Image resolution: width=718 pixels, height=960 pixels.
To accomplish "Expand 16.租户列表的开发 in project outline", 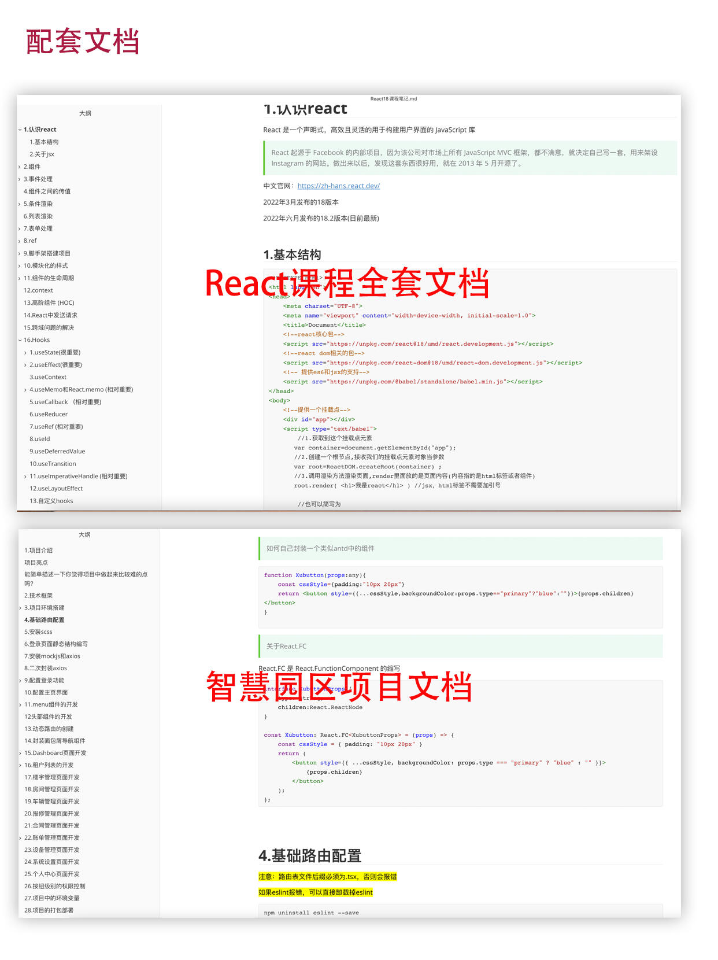I will [20, 765].
